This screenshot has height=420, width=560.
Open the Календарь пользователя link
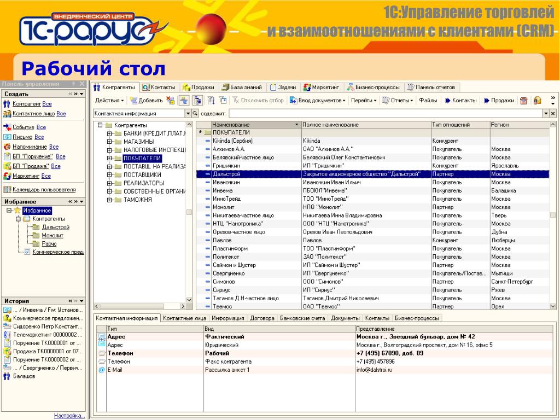click(x=44, y=190)
